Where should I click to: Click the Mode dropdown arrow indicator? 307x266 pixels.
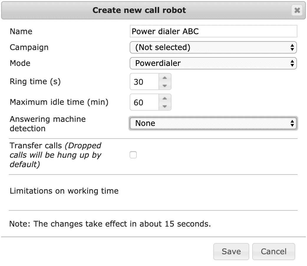[x=292, y=63]
